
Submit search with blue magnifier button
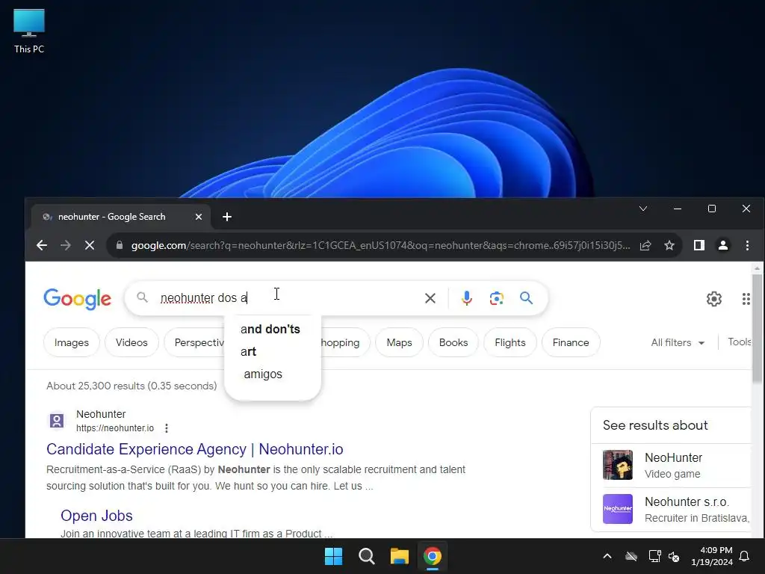(x=526, y=298)
